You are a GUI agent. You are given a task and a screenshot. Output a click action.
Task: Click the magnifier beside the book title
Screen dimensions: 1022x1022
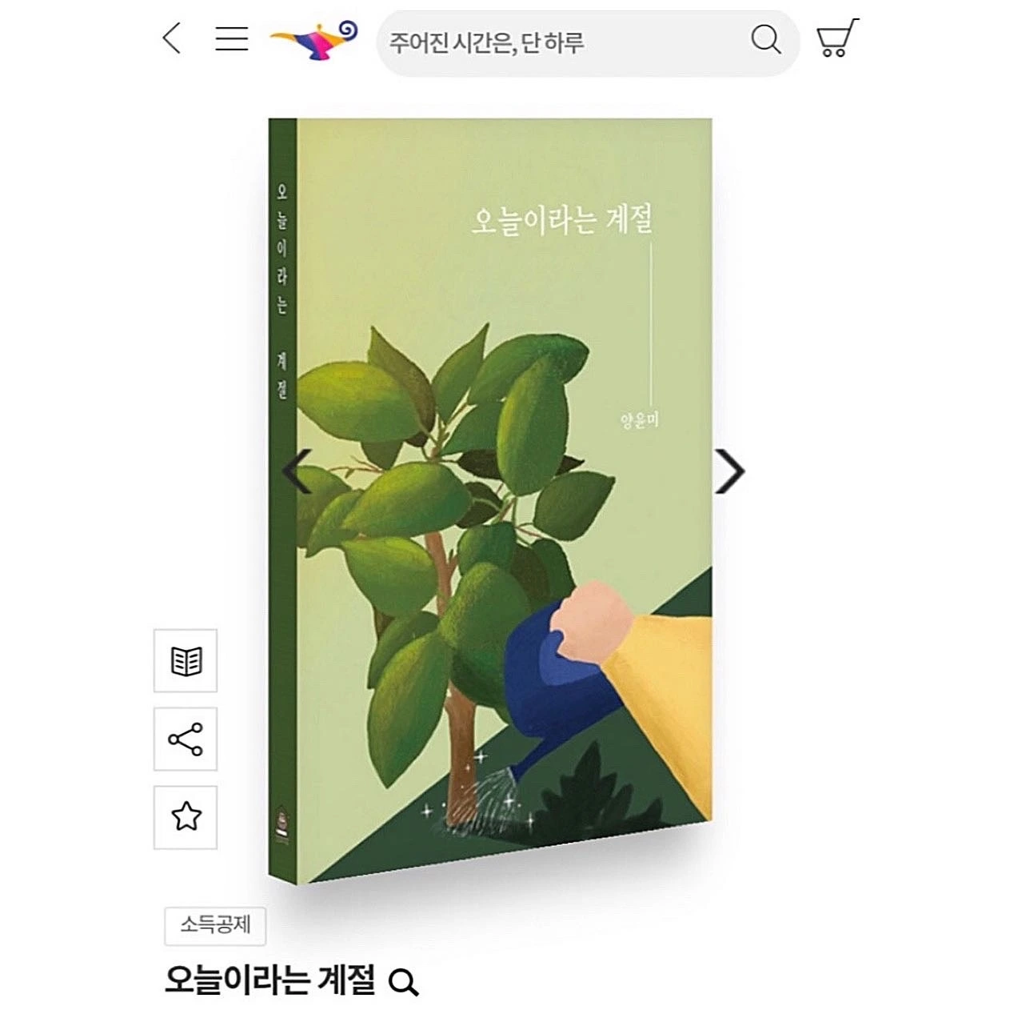tap(403, 982)
